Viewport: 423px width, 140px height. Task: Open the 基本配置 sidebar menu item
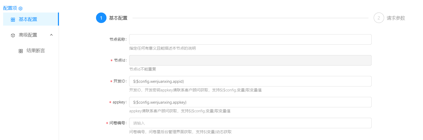click(x=28, y=19)
